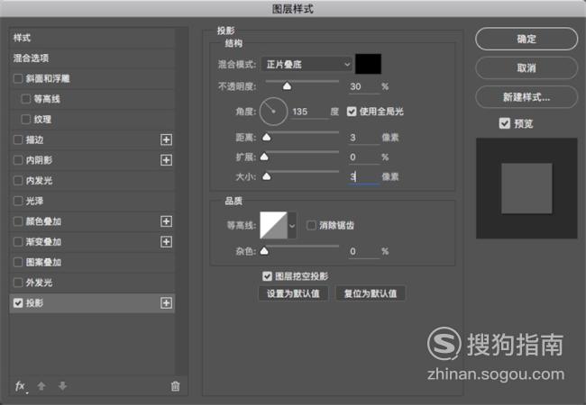
Task: Add another 颜色叠加 effect with plus icon
Action: [x=166, y=221]
